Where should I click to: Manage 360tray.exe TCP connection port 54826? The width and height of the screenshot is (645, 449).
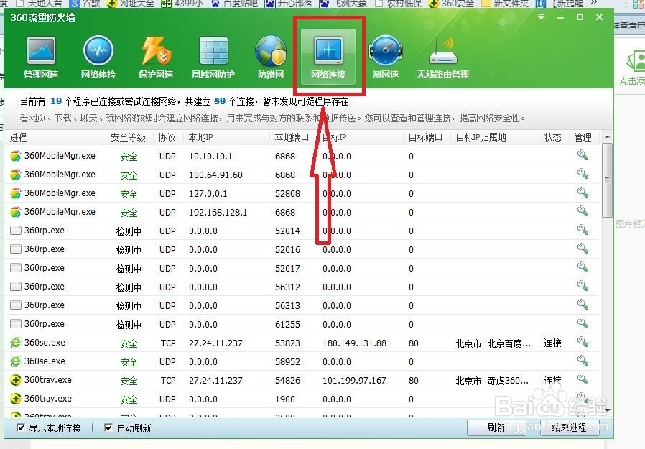coord(583,379)
